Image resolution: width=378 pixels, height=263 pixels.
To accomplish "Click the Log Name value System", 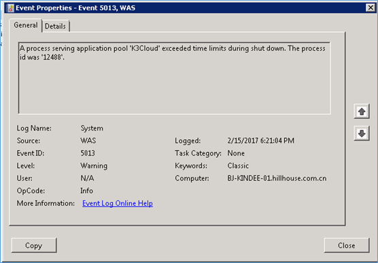I will point(92,128).
